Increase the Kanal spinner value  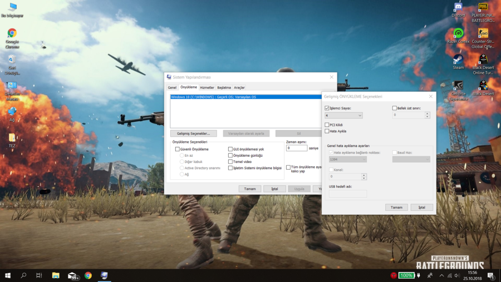364,175
